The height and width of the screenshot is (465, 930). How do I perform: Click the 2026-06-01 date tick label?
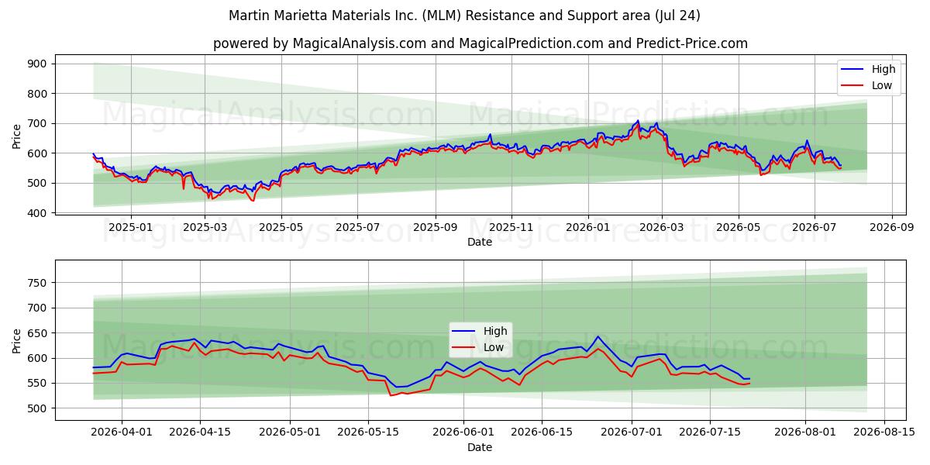coord(463,432)
